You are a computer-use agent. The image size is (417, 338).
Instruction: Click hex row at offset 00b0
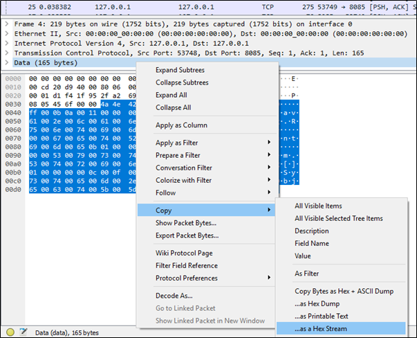tap(82, 172)
